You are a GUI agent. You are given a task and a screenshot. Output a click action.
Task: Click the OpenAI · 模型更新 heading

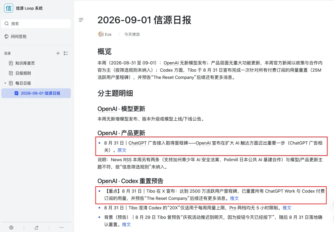pos(121,109)
